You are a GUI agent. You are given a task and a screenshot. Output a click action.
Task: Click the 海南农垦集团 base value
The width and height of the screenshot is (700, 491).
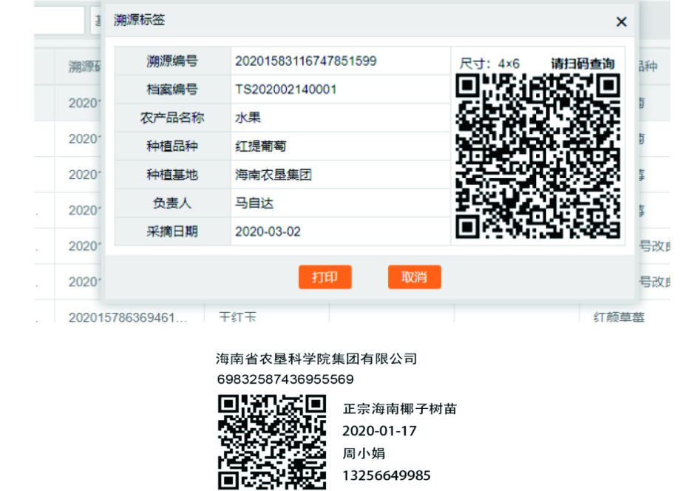click(273, 175)
